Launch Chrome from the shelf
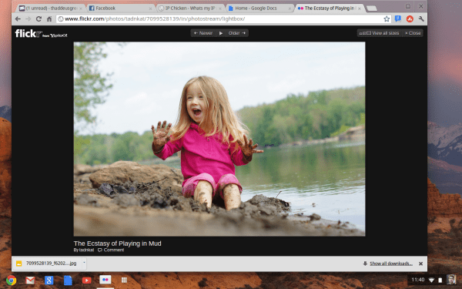 (12, 281)
